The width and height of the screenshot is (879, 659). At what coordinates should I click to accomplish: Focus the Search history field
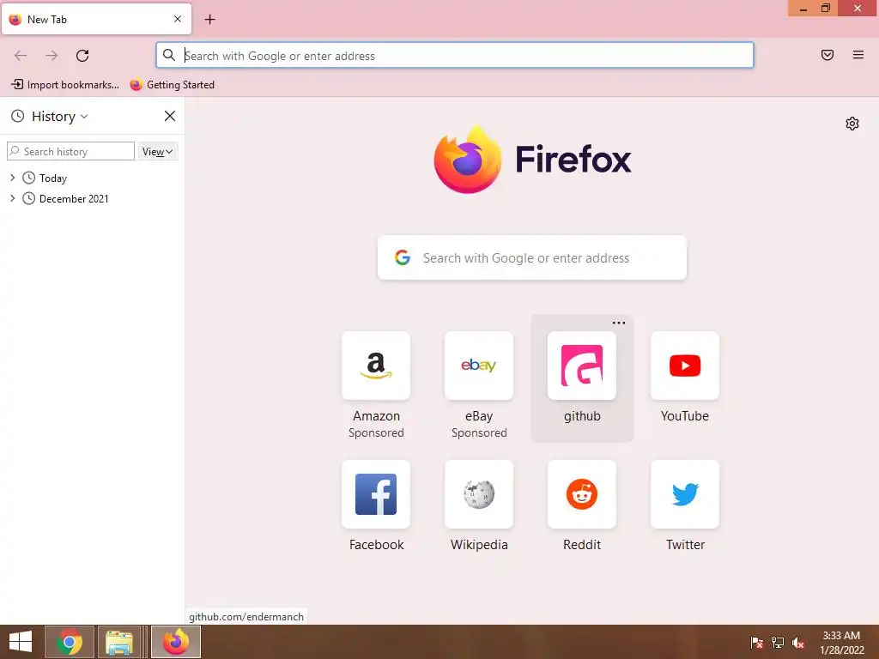[70, 151]
